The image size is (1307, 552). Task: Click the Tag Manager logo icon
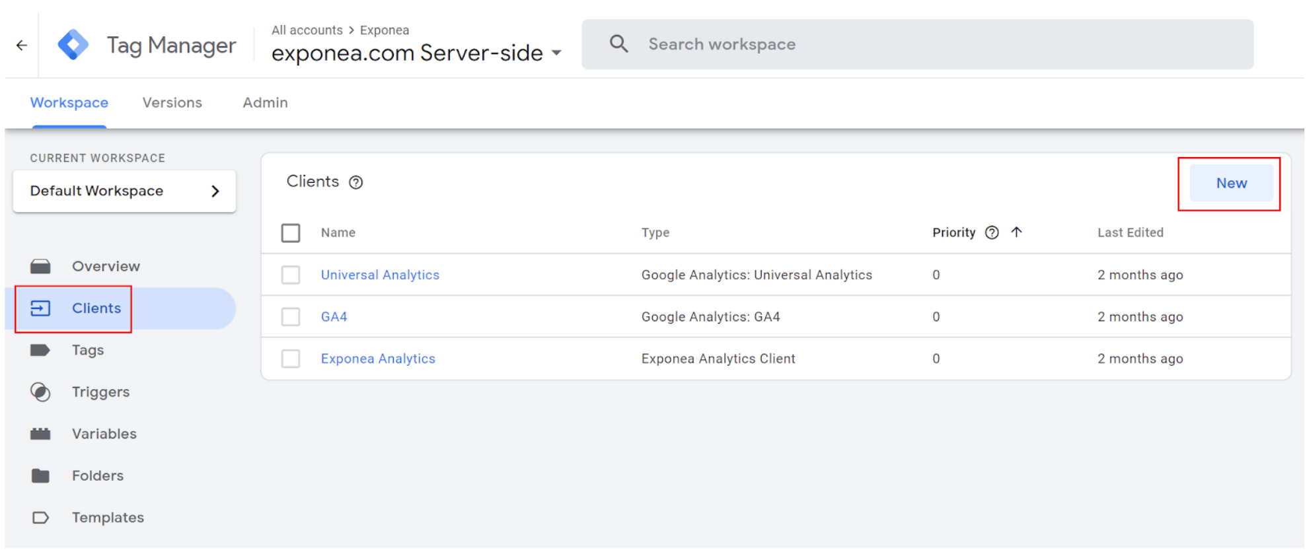click(73, 45)
